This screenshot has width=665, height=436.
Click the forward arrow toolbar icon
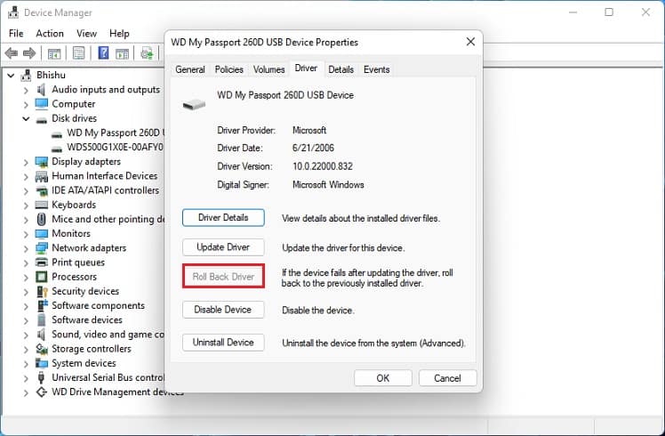pyautogui.click(x=28, y=53)
